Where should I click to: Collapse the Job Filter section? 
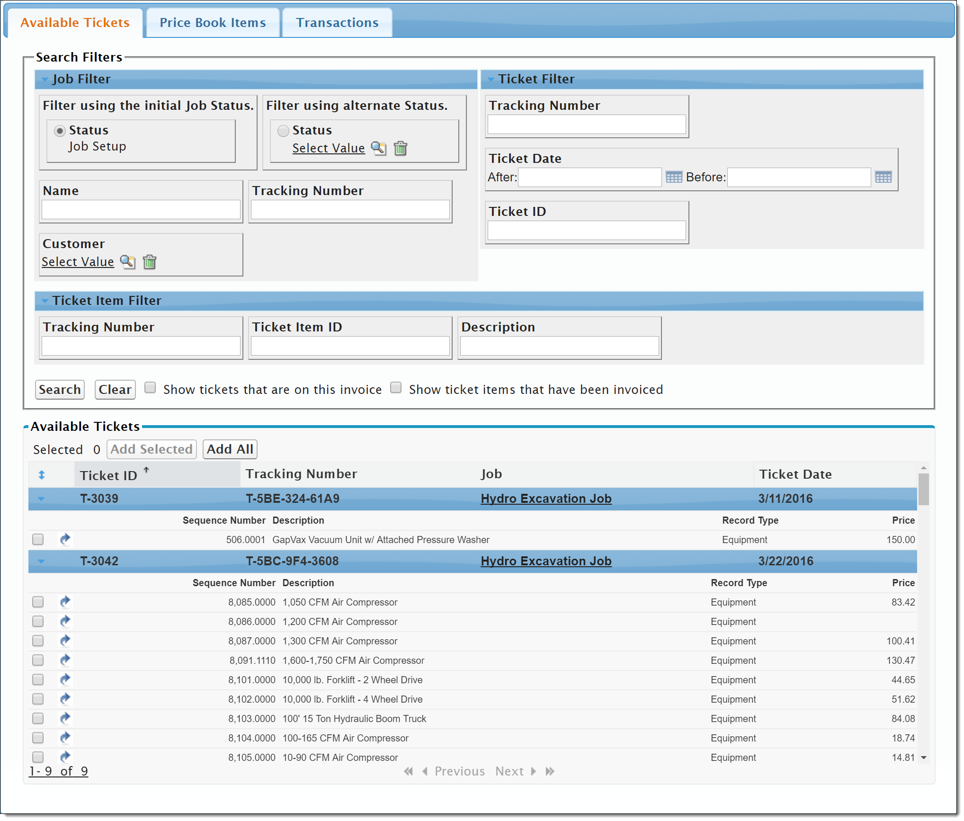pyautogui.click(x=45, y=80)
